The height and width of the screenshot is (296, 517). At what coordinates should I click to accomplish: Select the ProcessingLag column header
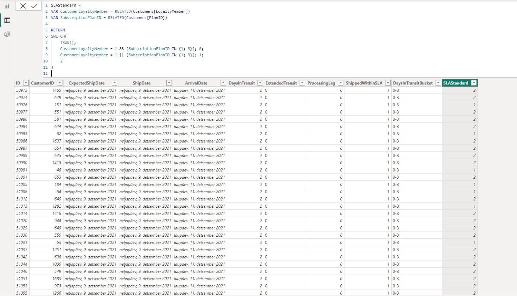[321, 83]
